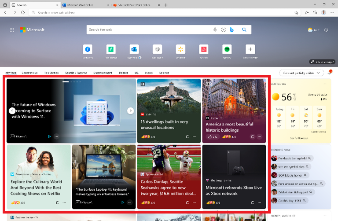338x221 pixels.
Task: Select the Science feed tab
Action: click(x=164, y=73)
